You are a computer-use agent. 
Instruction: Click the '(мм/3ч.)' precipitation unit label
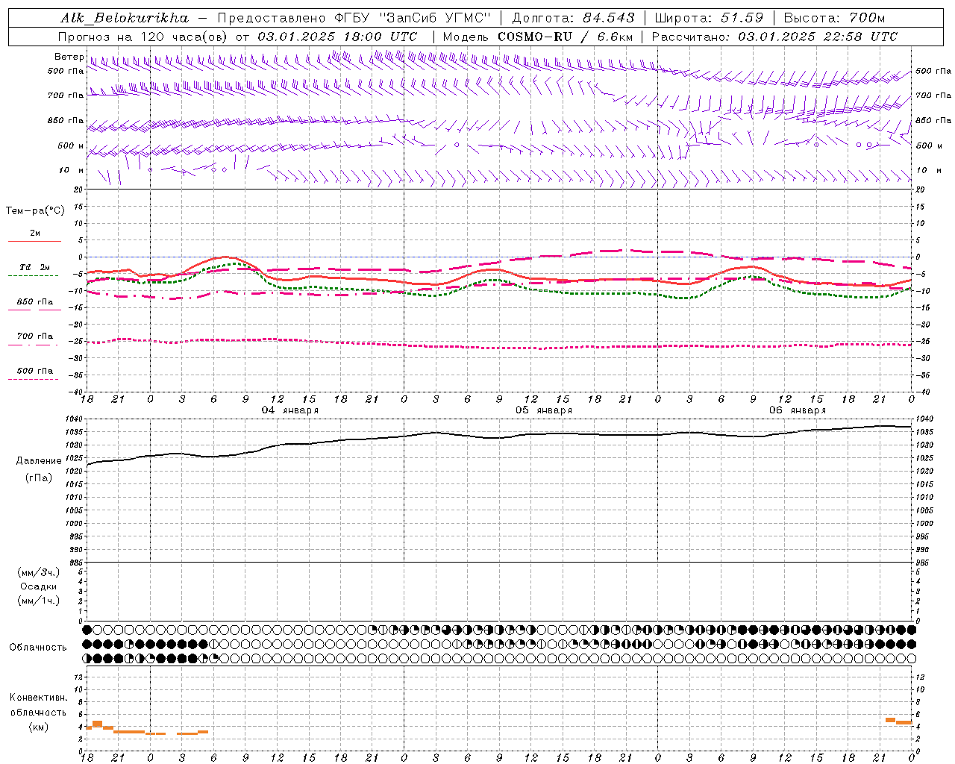point(39,572)
